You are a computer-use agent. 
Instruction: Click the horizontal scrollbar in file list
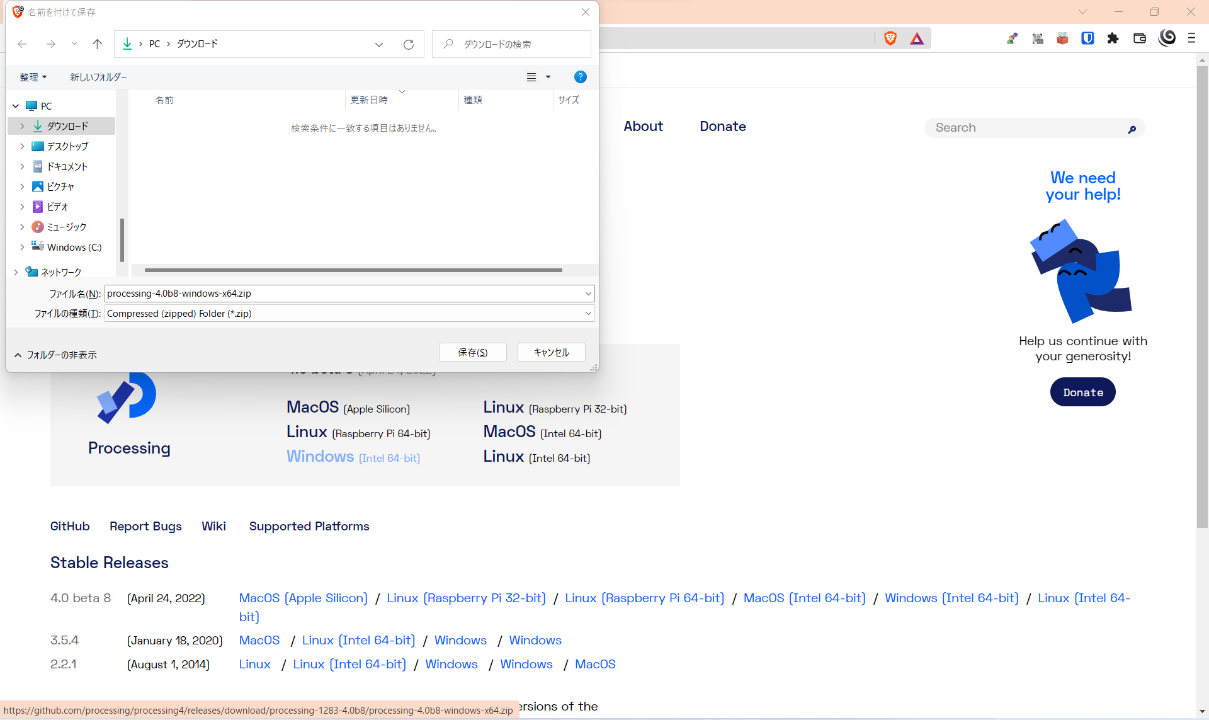[353, 270]
